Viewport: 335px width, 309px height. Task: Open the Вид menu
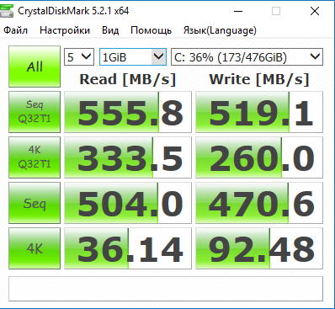(x=110, y=30)
